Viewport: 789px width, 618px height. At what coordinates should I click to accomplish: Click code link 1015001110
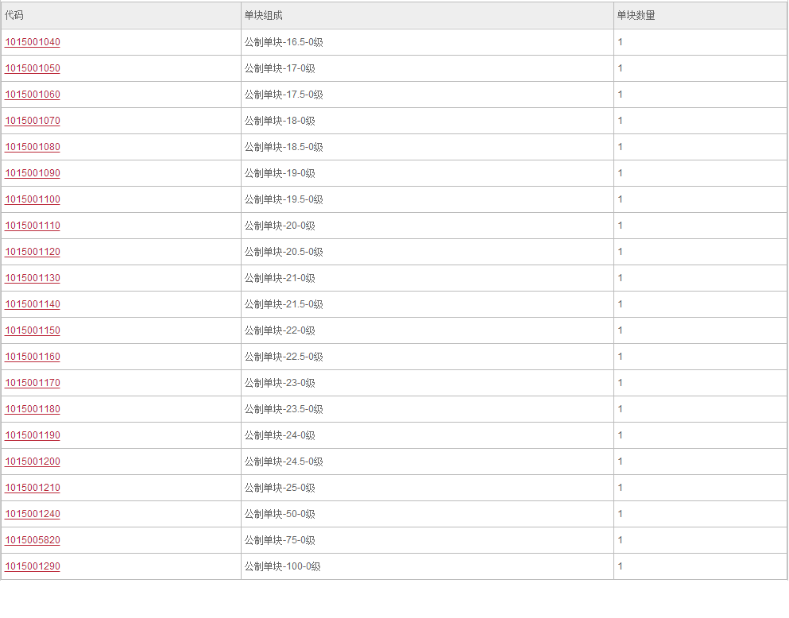[33, 226]
